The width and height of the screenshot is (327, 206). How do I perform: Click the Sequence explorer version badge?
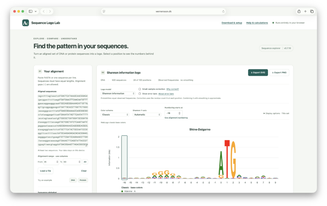click(276, 48)
